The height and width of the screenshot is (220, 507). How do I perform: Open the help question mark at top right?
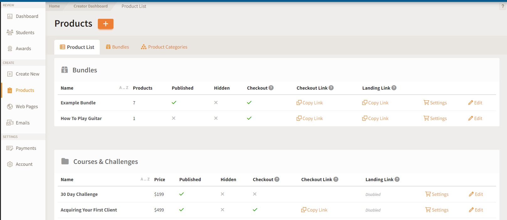[x=503, y=6]
